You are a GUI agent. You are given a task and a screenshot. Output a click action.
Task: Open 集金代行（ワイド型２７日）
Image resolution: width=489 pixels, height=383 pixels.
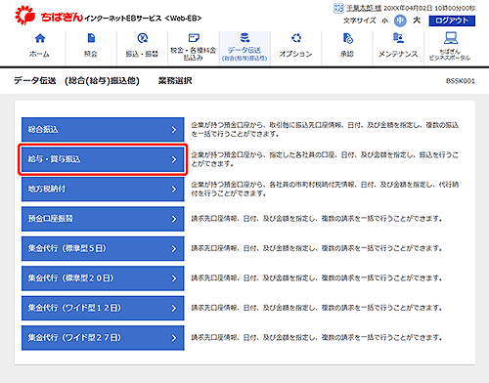pos(103,338)
